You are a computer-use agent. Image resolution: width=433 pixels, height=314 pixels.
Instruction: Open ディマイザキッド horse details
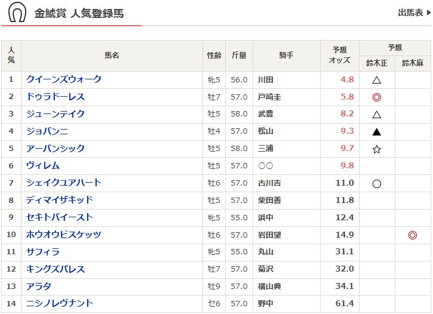pyautogui.click(x=60, y=200)
